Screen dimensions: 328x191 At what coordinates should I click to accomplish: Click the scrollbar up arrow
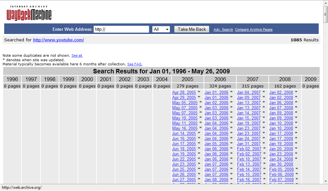[x=325, y=3]
